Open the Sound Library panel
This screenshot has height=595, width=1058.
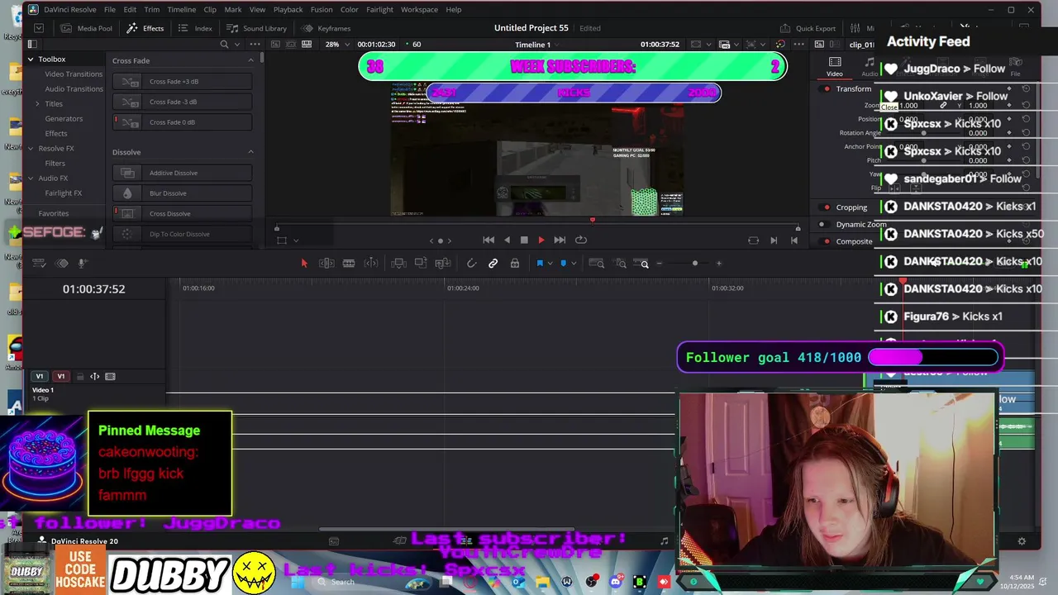tap(256, 28)
